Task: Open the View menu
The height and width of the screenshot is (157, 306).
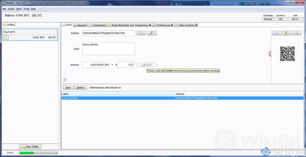Action: tap(19, 9)
